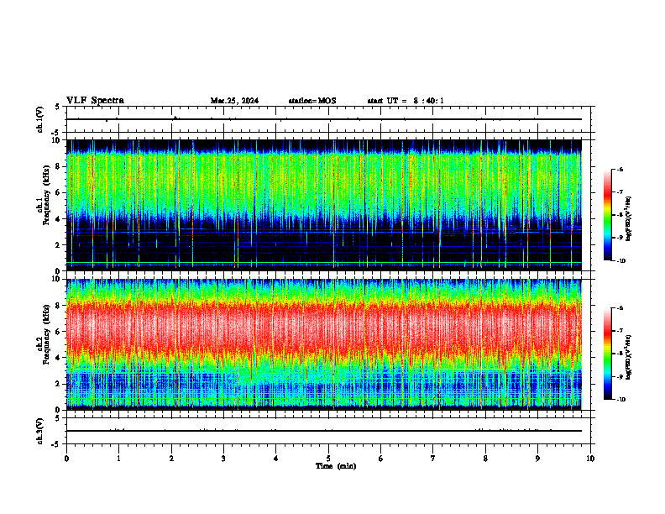This screenshot has width=665, height=514.
Task: Click the ch.2 color bar log(PSD) label
Action: pyautogui.click(x=629, y=358)
